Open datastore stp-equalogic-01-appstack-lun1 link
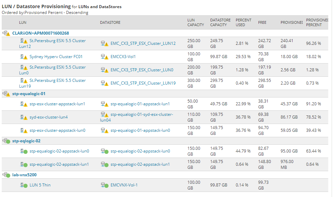The height and width of the screenshot is (197, 333). [x=140, y=104]
